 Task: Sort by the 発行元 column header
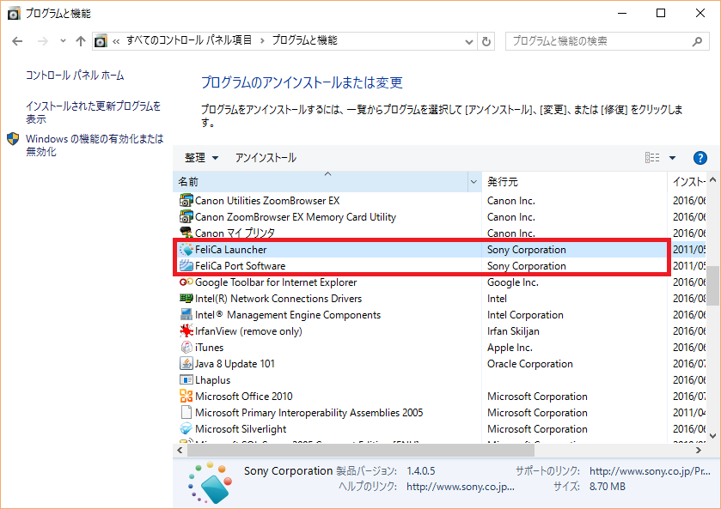coord(574,182)
